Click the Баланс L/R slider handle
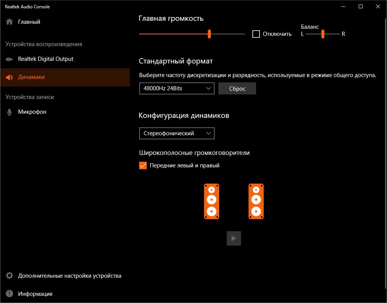Image resolution: width=387 pixels, height=303 pixels. (x=323, y=34)
